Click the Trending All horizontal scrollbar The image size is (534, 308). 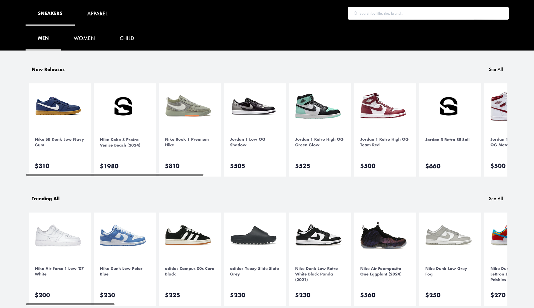point(70,304)
